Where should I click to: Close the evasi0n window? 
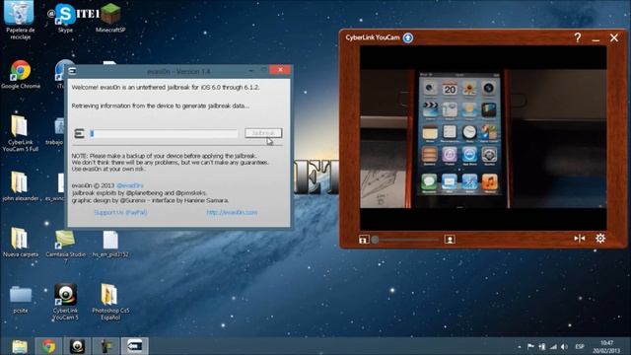(x=280, y=70)
